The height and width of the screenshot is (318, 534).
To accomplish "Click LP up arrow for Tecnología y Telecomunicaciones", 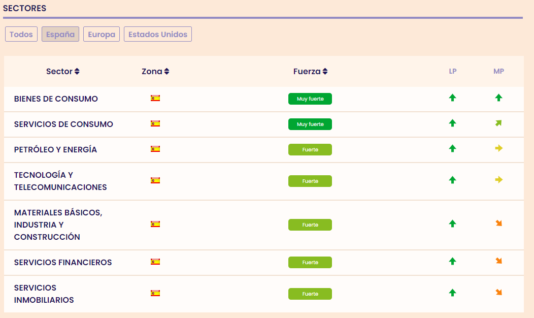I will click(x=452, y=180).
